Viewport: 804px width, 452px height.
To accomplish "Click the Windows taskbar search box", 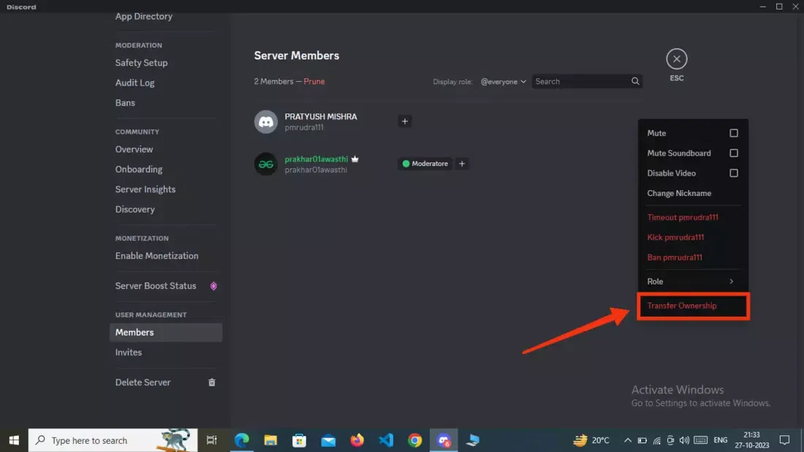I will (113, 440).
